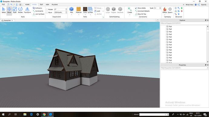The height and width of the screenshot is (117, 209).
Task: Open the Material picker
Action: 79,10
